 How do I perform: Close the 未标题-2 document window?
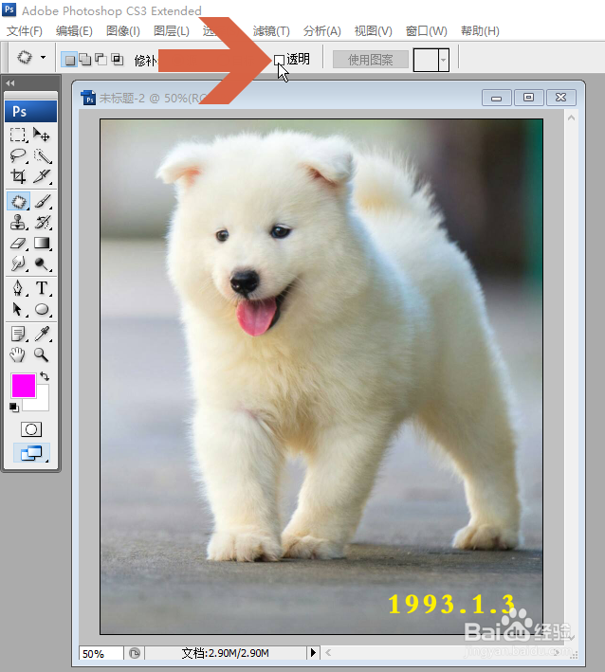tap(560, 98)
